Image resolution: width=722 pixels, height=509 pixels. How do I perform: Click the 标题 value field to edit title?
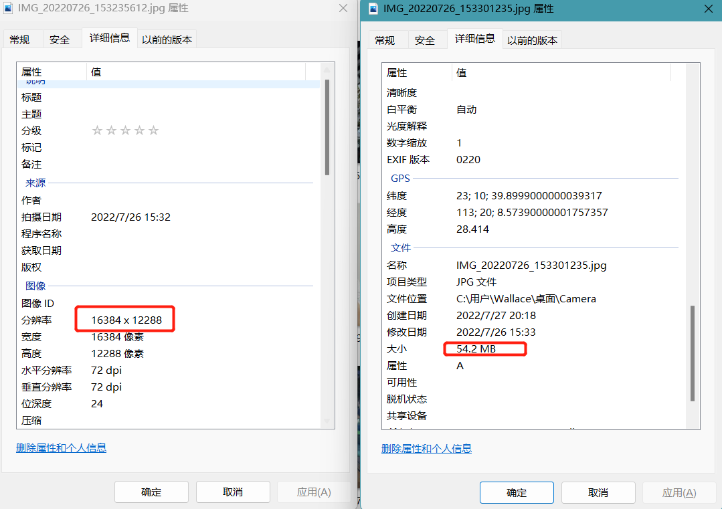click(167, 96)
